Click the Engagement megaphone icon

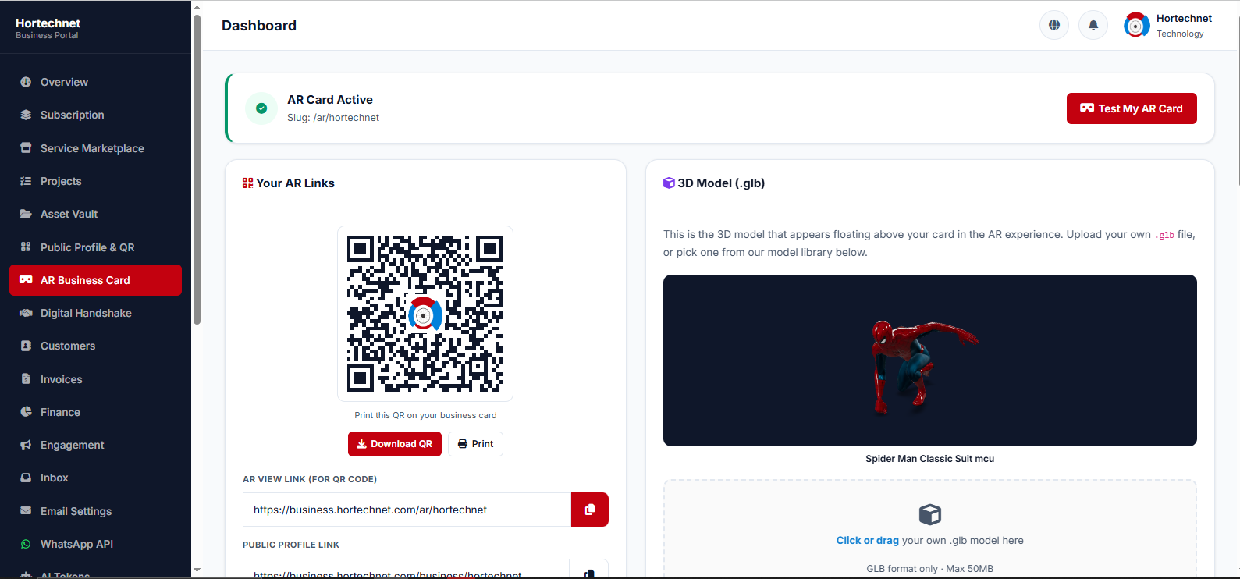[26, 445]
